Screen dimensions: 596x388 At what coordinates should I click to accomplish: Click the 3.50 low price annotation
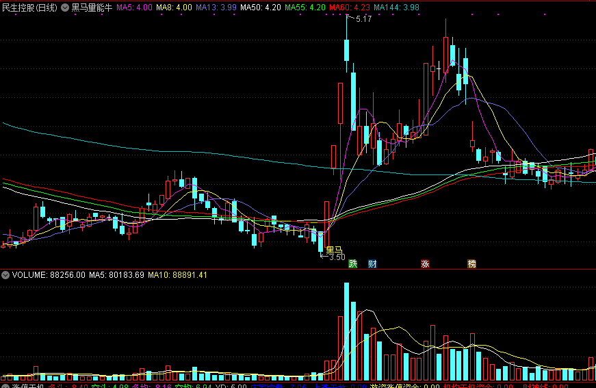(337, 257)
